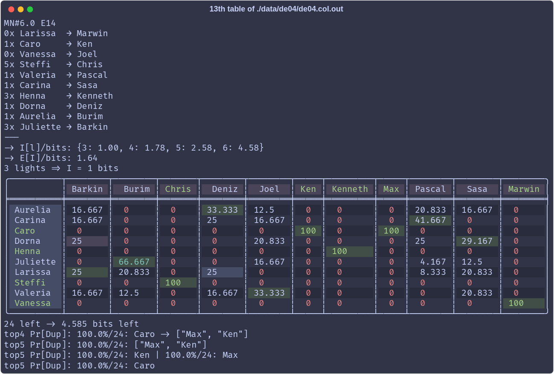
Task: Click Steffi's 100 cell under Chris
Action: [178, 283]
